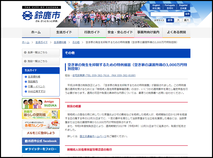Open 住宅政策課 contact link

pyautogui.click(x=104, y=75)
